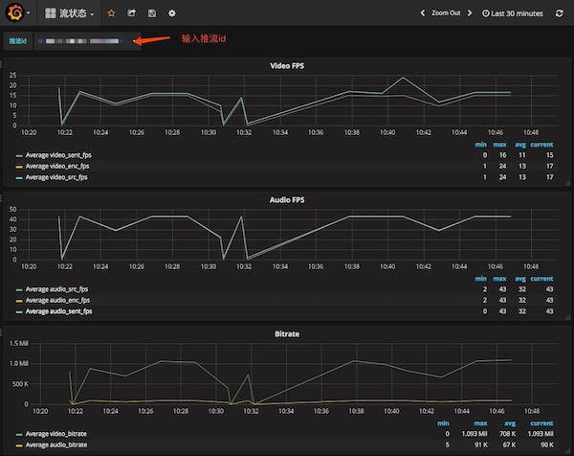
Task: Click the Average audio_bitrate color swatch
Action: (19, 445)
